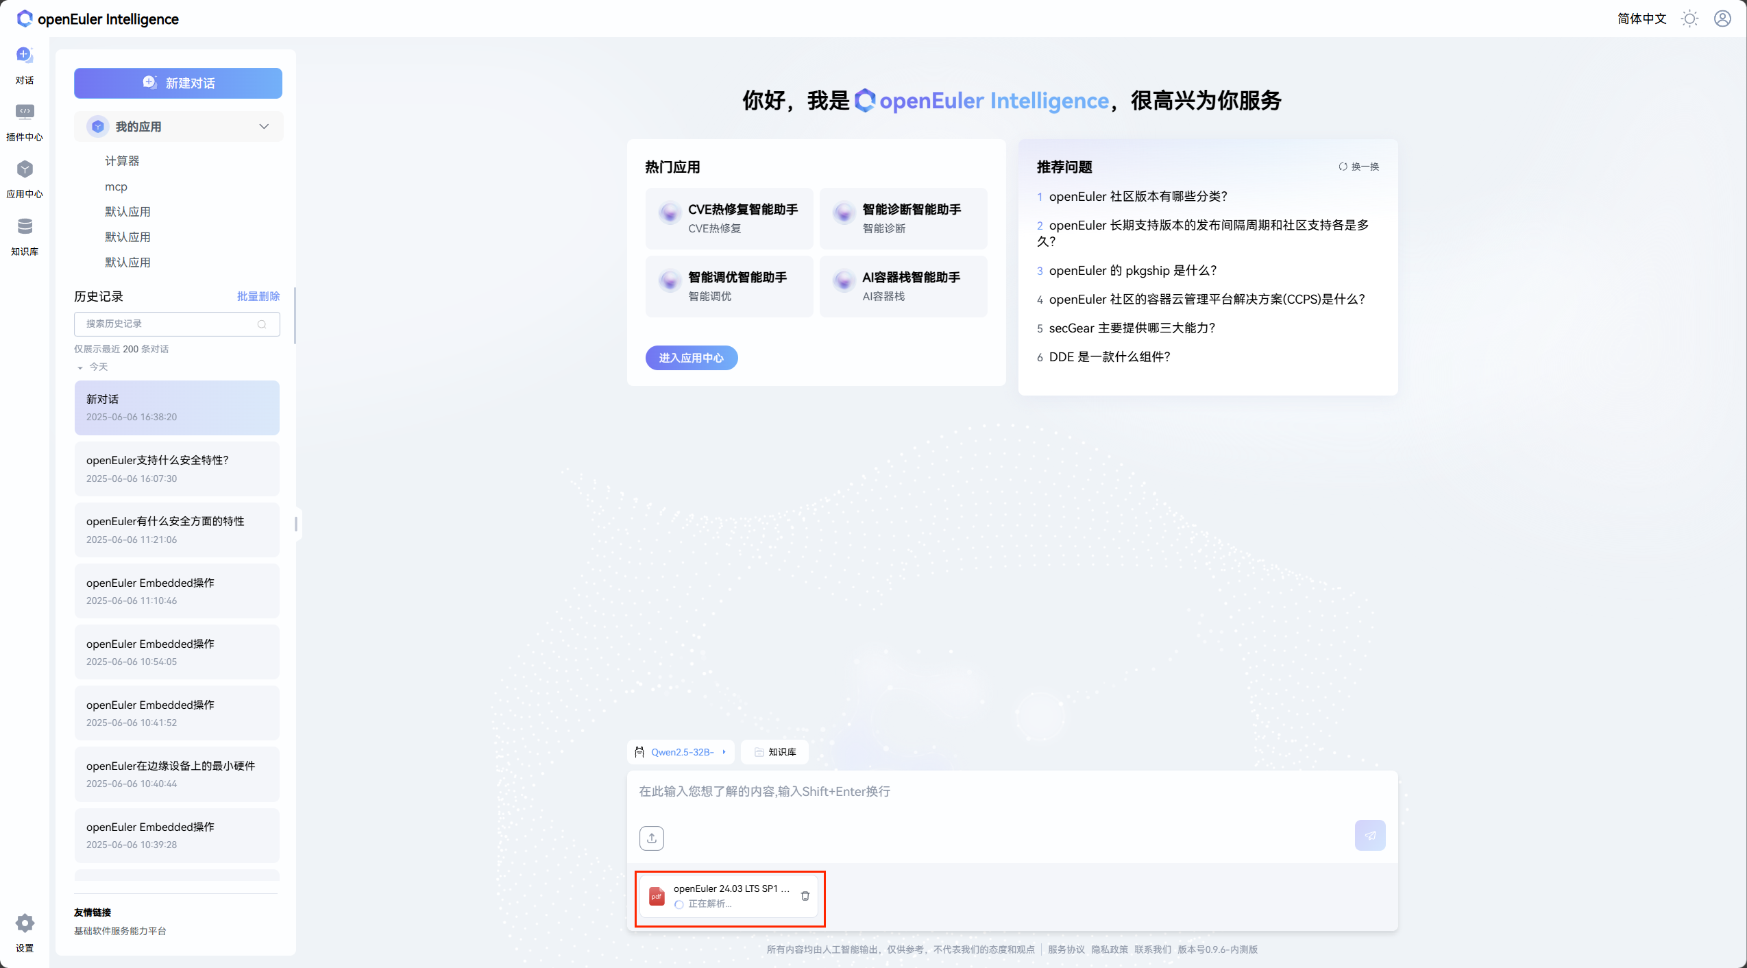Click the 新建对话 button
1747x968 pixels.
[178, 83]
